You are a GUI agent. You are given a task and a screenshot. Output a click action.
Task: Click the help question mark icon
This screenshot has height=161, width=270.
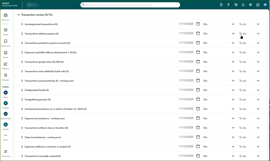(258, 5)
